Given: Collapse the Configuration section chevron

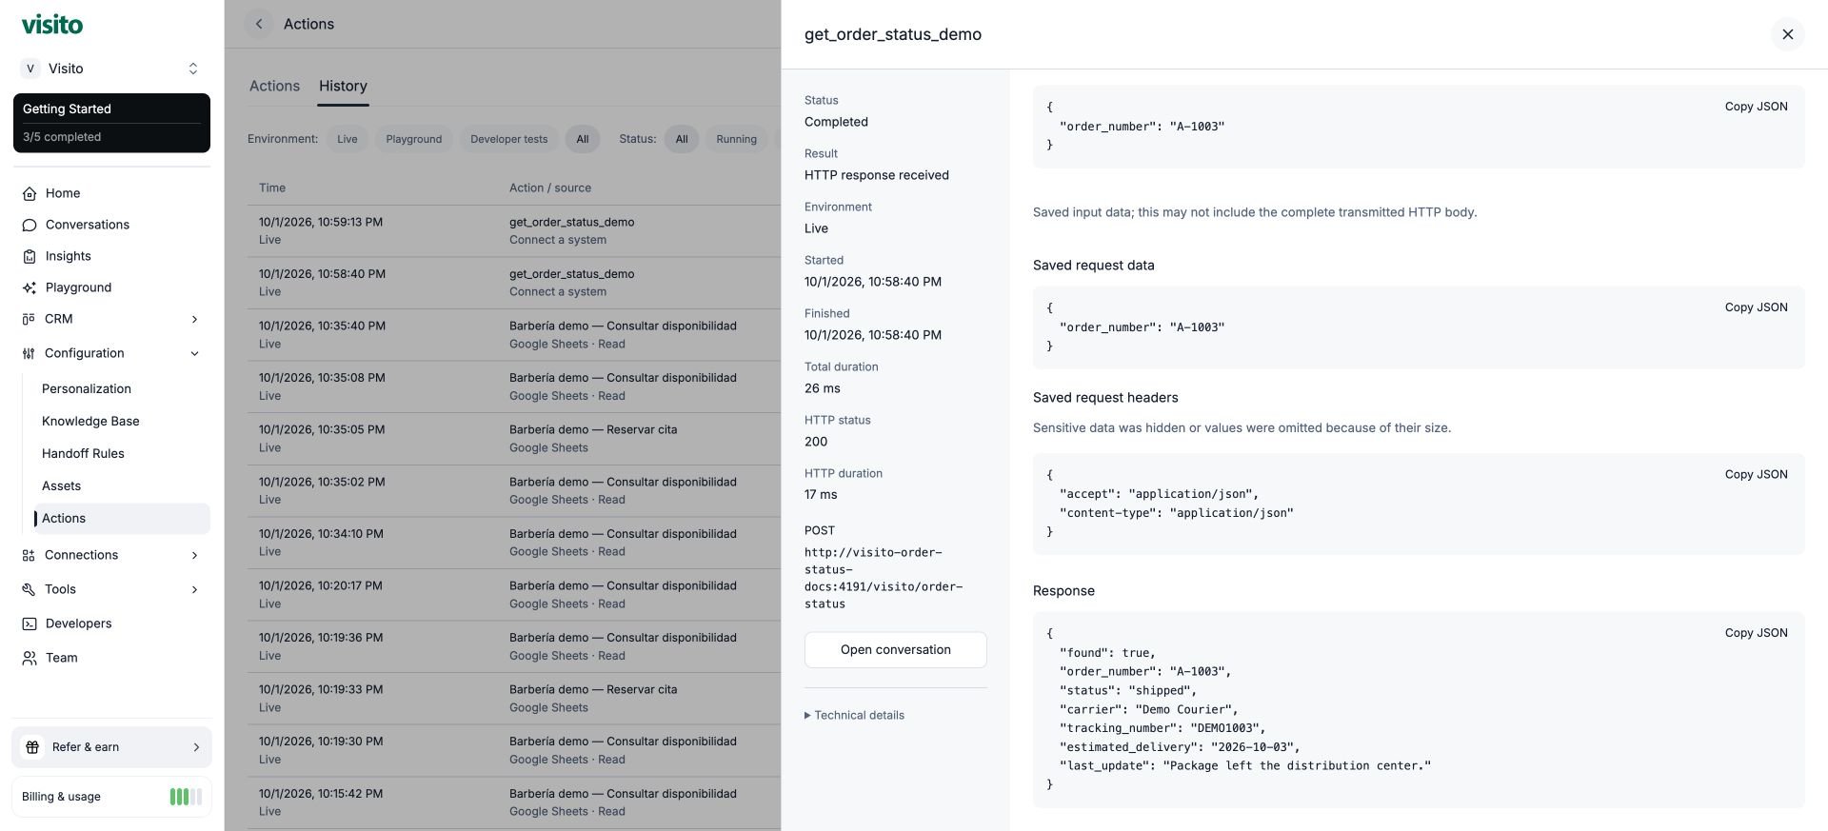Looking at the screenshot, I should coord(194,353).
